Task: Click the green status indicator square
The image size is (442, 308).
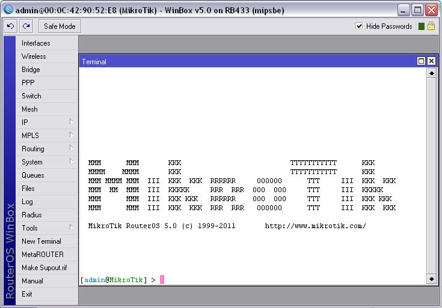Action: point(422,26)
